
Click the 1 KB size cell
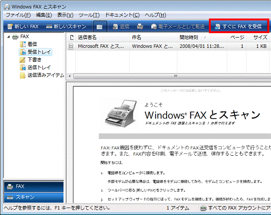pos(261,46)
